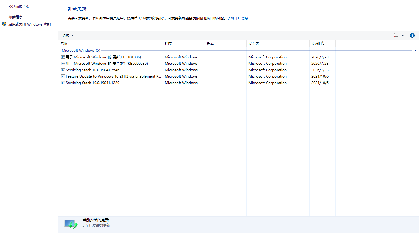This screenshot has width=419, height=233.
Task: Open the 组织 dropdown menu
Action: (x=68, y=35)
